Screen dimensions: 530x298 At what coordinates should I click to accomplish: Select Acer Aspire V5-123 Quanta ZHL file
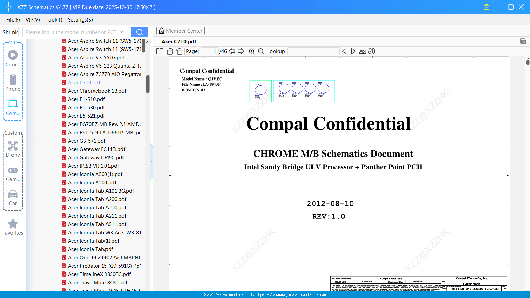(x=104, y=66)
